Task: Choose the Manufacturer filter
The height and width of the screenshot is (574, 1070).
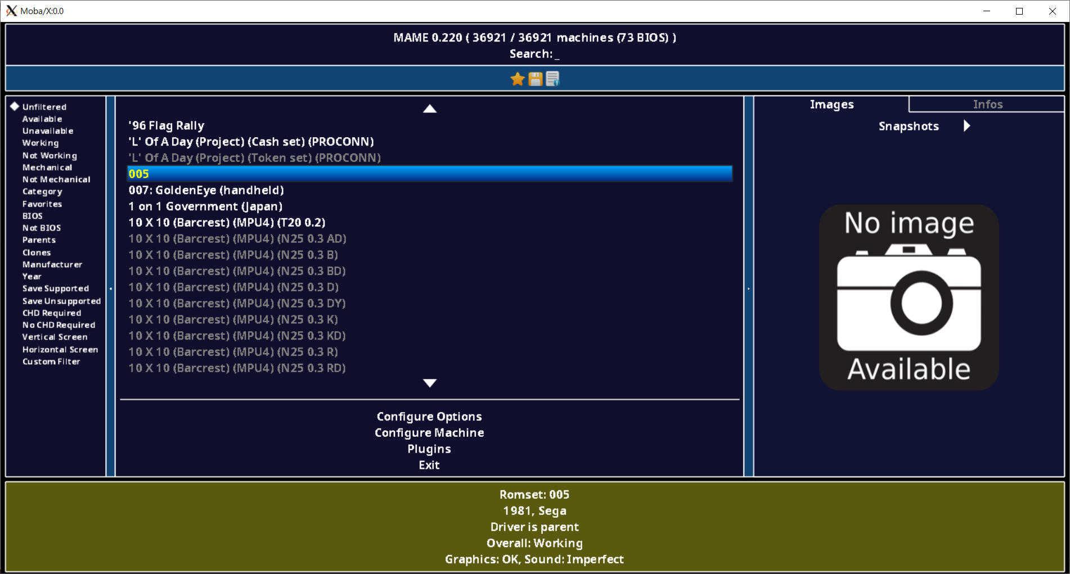Action: point(52,264)
